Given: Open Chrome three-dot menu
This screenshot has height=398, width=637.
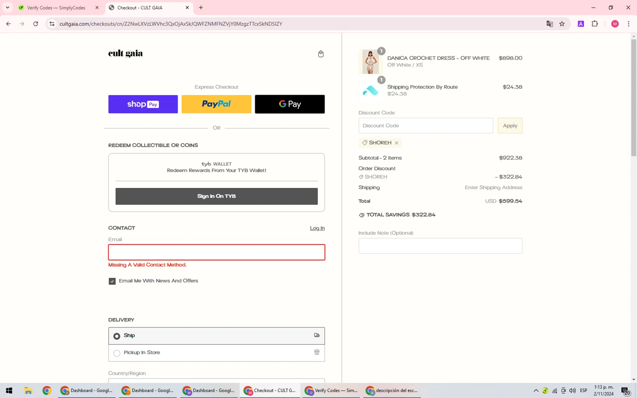Looking at the screenshot, I should point(629,24).
